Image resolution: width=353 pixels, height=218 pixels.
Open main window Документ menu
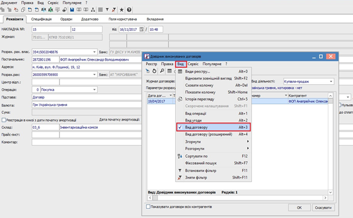[x=9, y=3]
